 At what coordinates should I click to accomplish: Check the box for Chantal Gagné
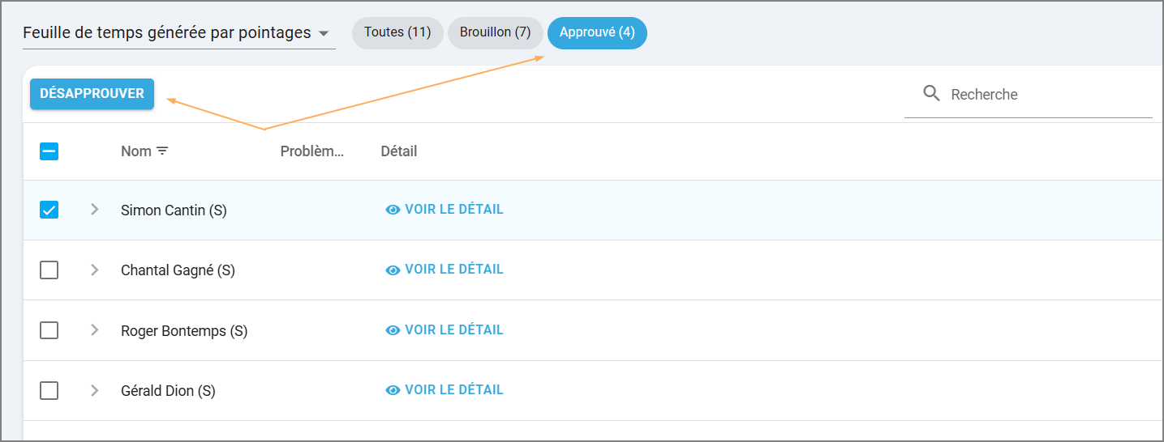[49, 270]
